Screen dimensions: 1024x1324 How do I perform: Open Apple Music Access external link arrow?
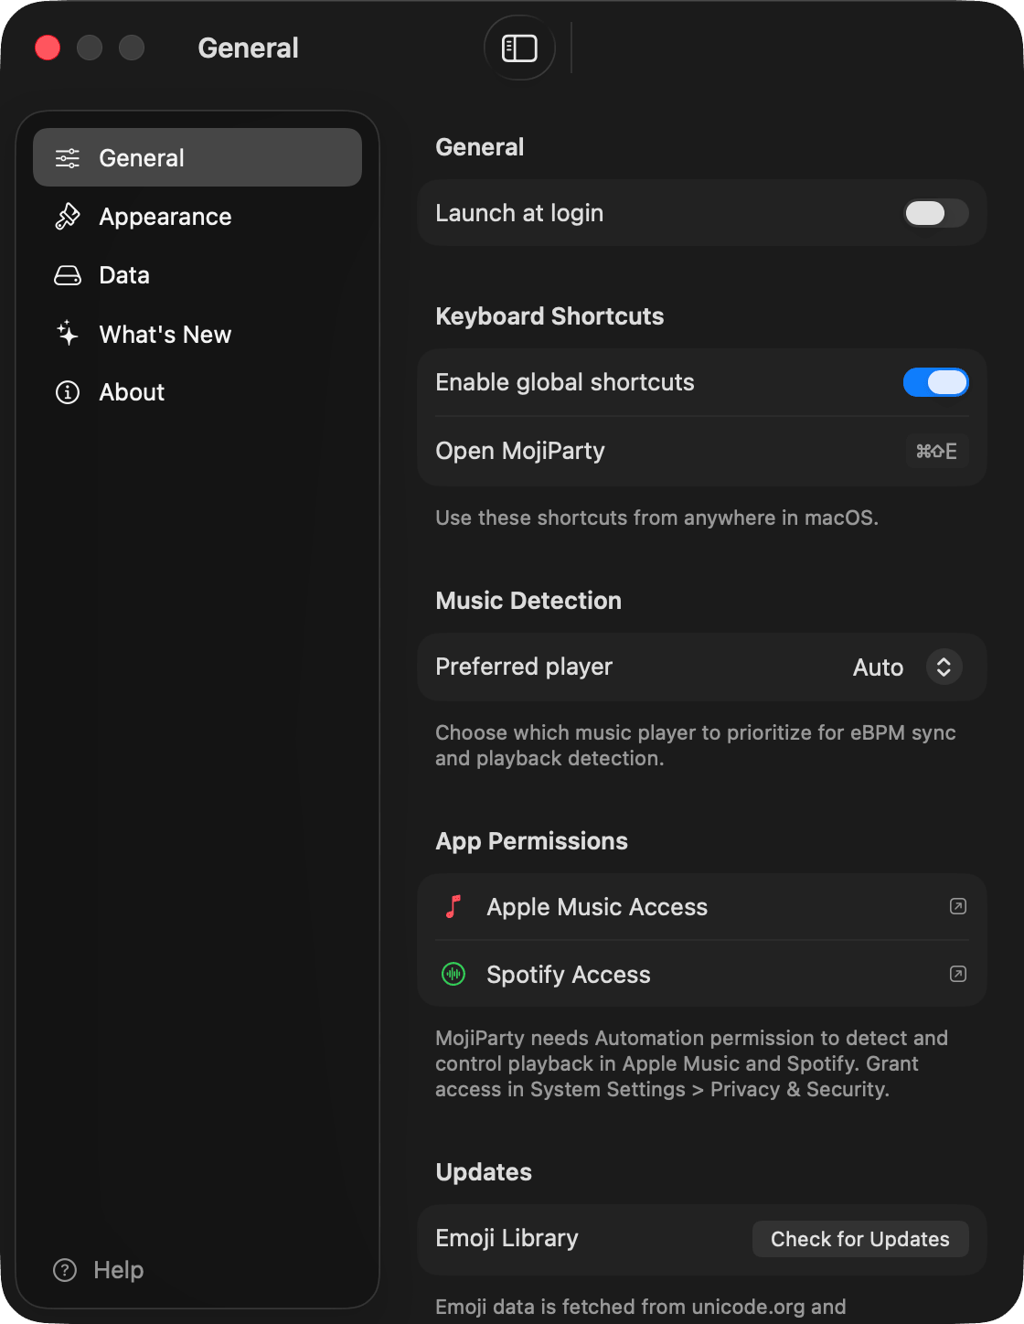pos(958,906)
